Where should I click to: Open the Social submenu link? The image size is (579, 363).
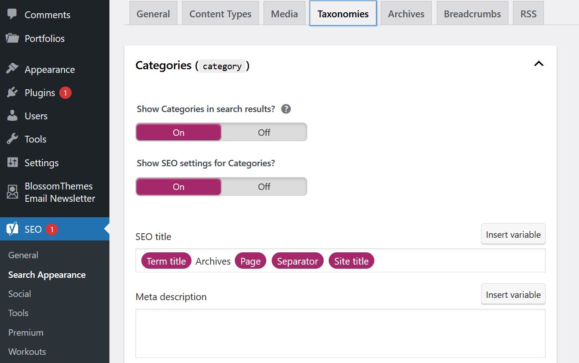(20, 294)
